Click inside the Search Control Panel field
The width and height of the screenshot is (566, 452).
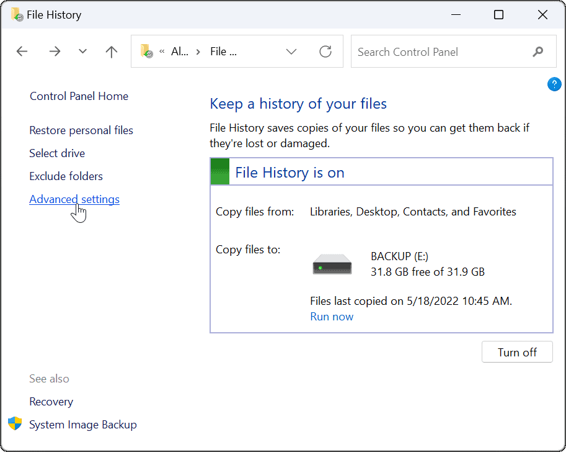[434, 52]
